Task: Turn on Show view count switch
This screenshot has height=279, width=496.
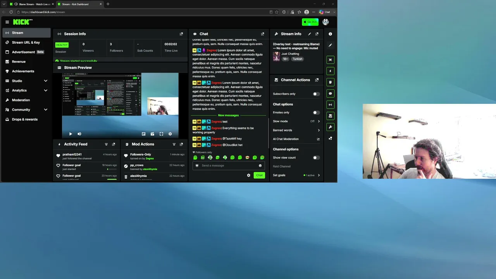Action: pos(316,158)
